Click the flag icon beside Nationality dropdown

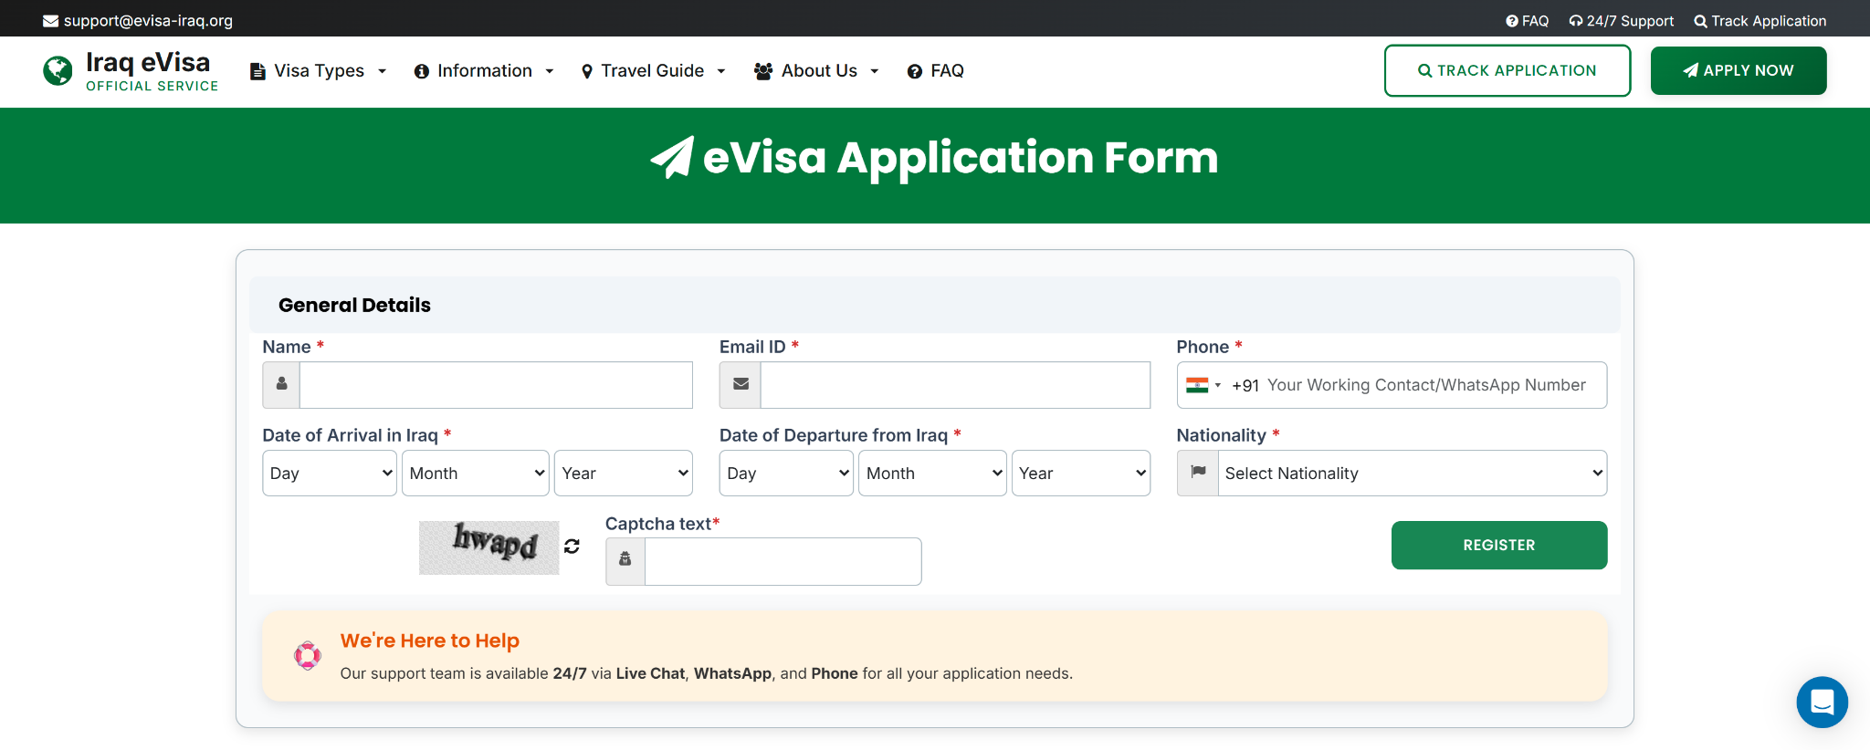pos(1198,473)
